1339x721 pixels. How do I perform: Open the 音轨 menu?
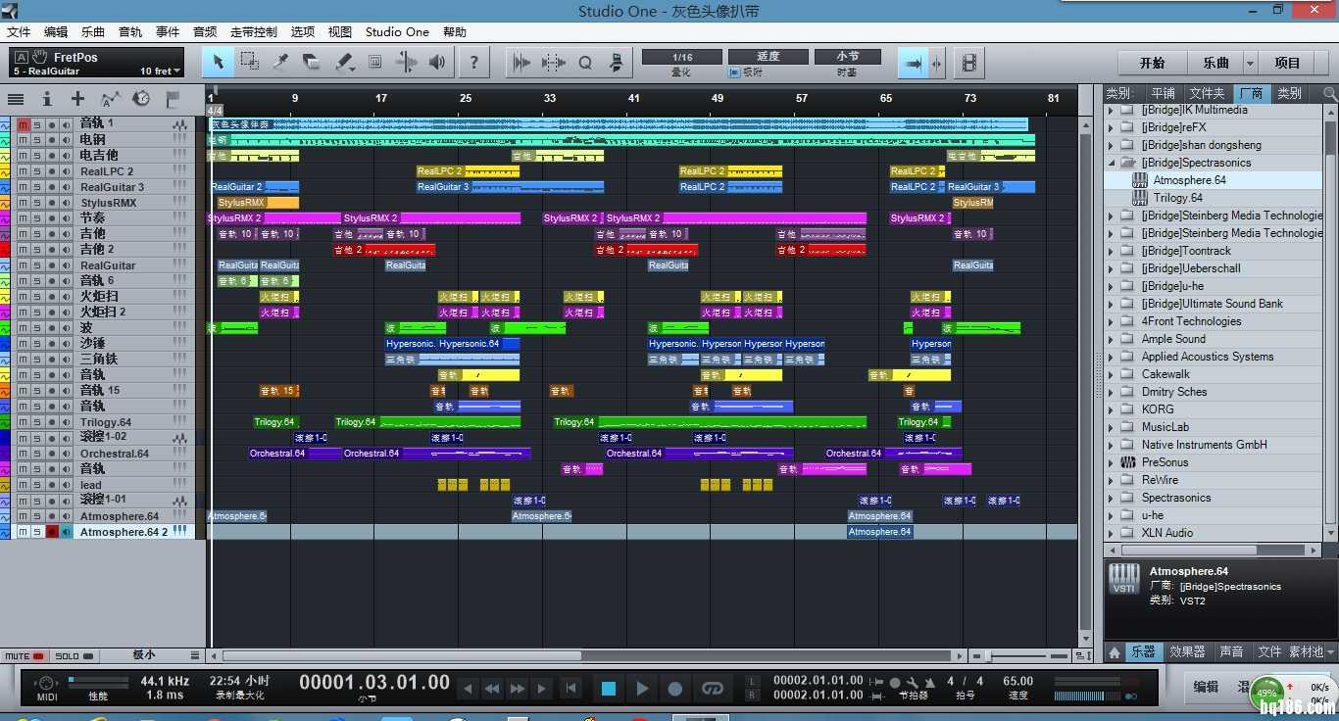tap(130, 32)
